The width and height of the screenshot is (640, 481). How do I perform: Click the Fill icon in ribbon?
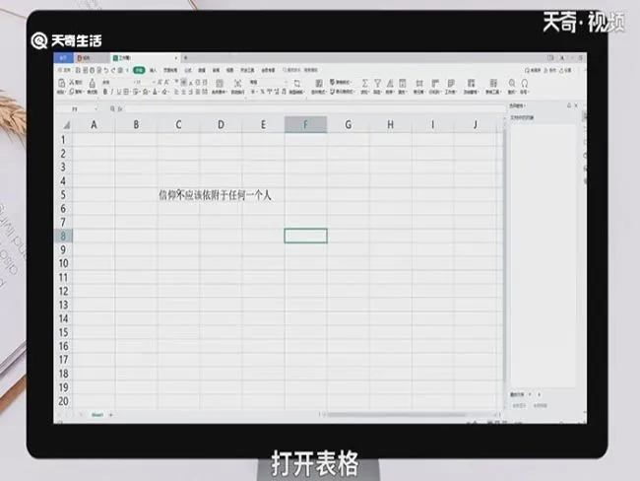pyautogui.click(x=403, y=84)
